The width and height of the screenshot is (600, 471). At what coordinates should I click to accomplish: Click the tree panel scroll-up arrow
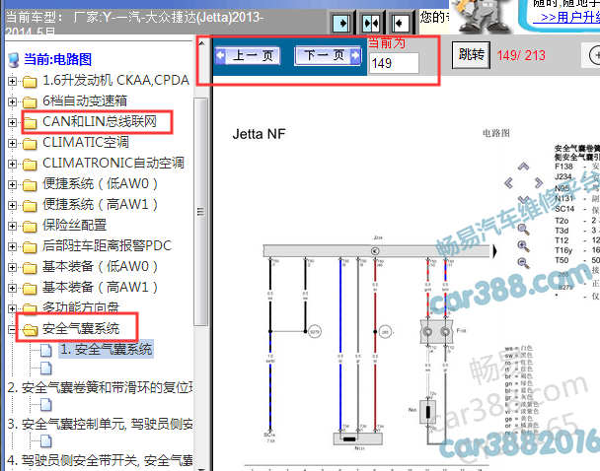(201, 43)
